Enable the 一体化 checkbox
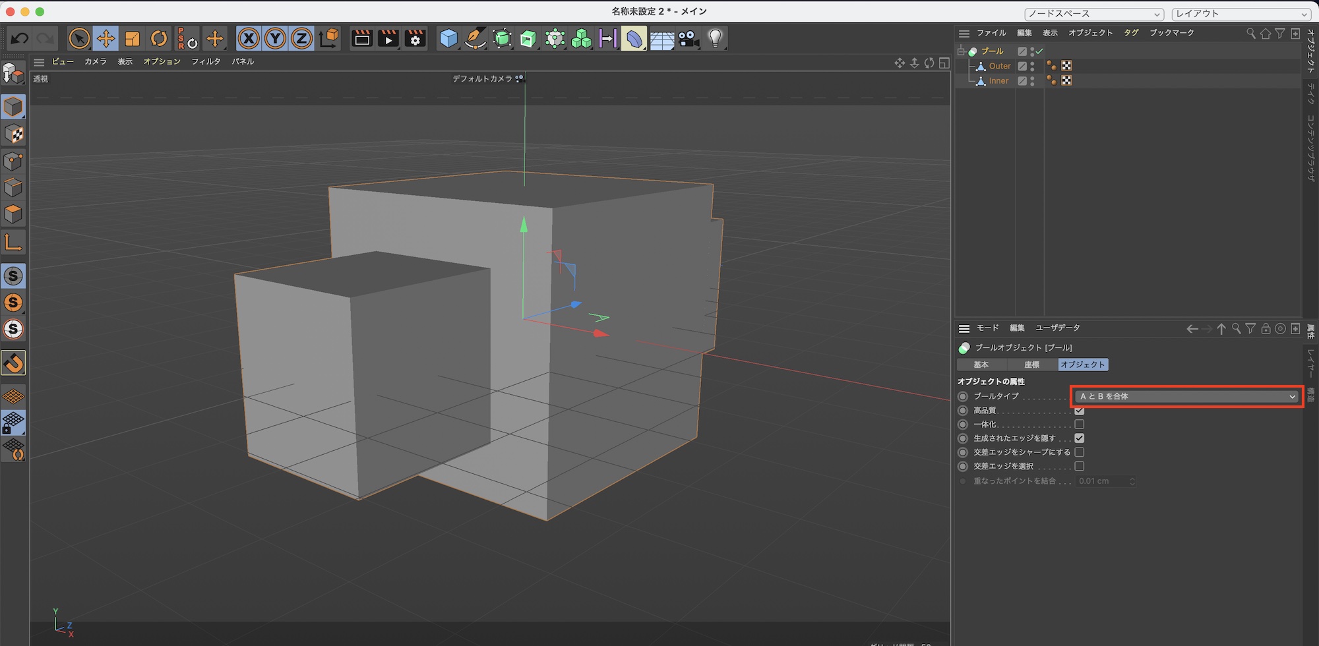The image size is (1319, 646). point(1080,425)
